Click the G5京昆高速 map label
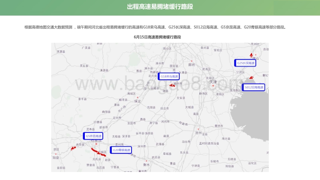 click(93, 136)
